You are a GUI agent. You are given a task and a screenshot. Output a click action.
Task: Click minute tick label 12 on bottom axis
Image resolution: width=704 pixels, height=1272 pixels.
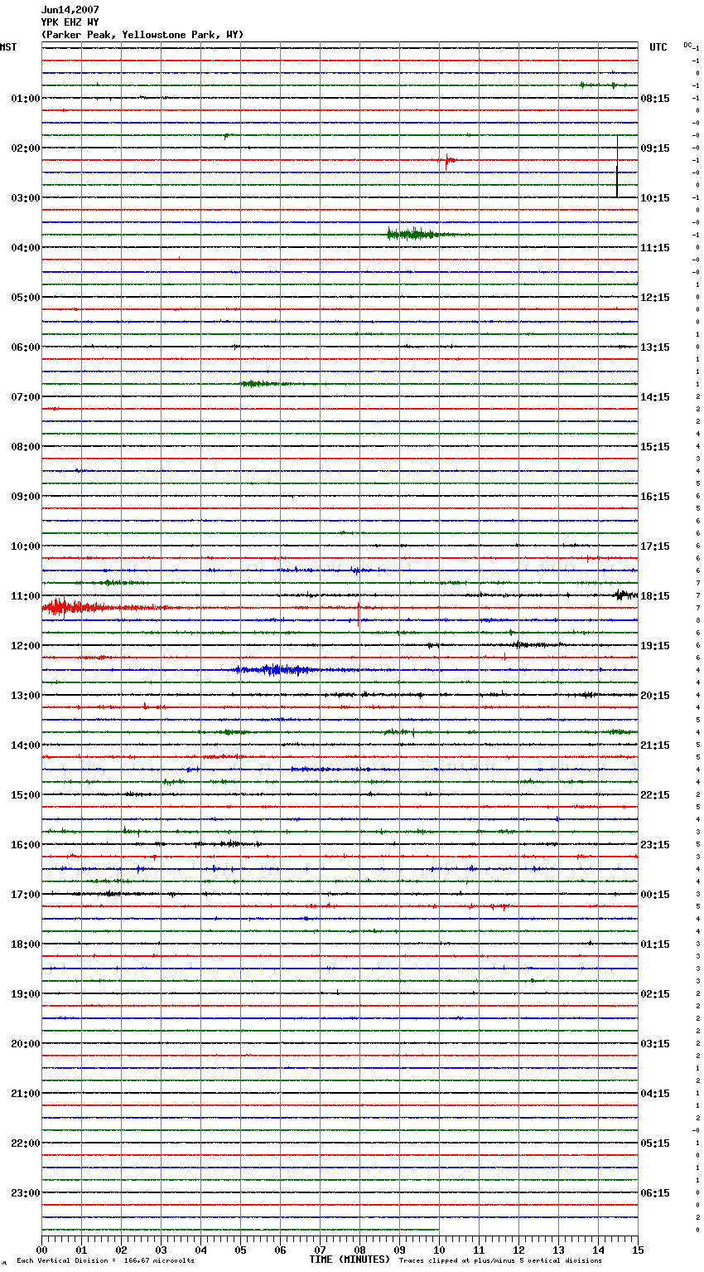[518, 1250]
